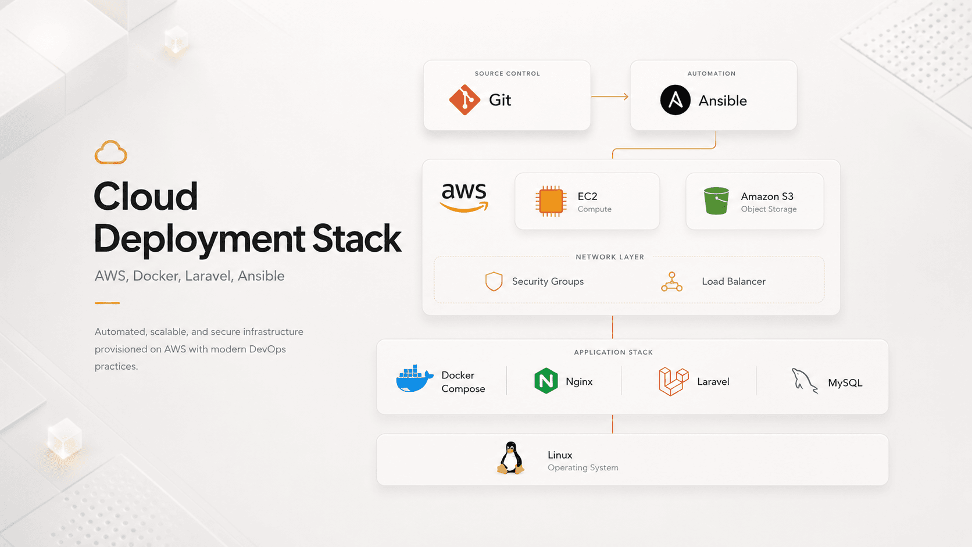The image size is (972, 547).
Task: Click the "AUTOMATION" heading
Action: click(712, 74)
